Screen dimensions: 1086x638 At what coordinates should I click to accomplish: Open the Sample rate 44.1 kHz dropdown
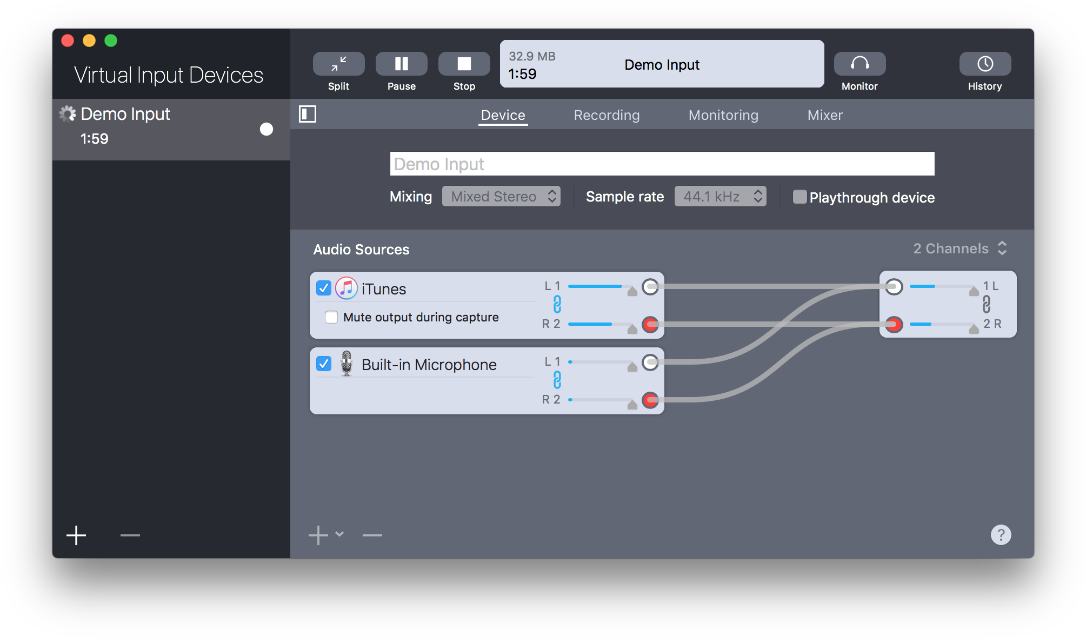720,197
